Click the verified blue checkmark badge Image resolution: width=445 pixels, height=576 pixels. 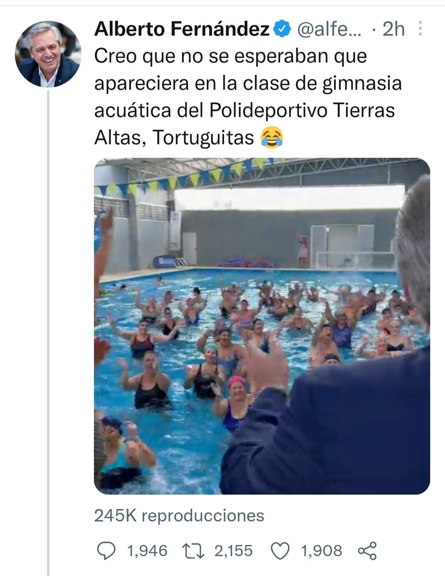[282, 29]
